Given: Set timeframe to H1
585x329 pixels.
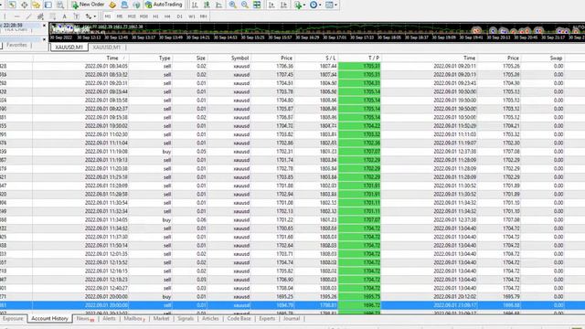Looking at the screenshot, I should pos(156,16).
